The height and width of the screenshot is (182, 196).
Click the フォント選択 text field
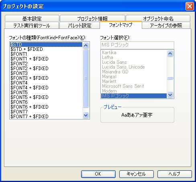pyautogui.click(x=137, y=45)
